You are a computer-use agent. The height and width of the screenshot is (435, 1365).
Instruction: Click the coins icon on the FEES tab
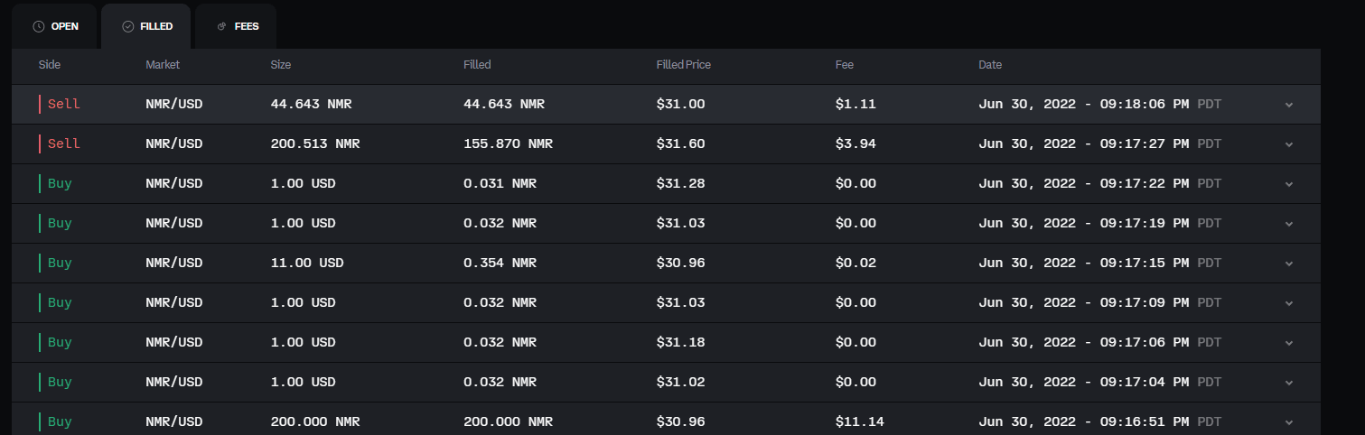(221, 26)
